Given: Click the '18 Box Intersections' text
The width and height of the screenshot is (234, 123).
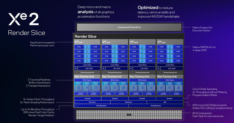Looking at the screenshot, I should point(39,83).
